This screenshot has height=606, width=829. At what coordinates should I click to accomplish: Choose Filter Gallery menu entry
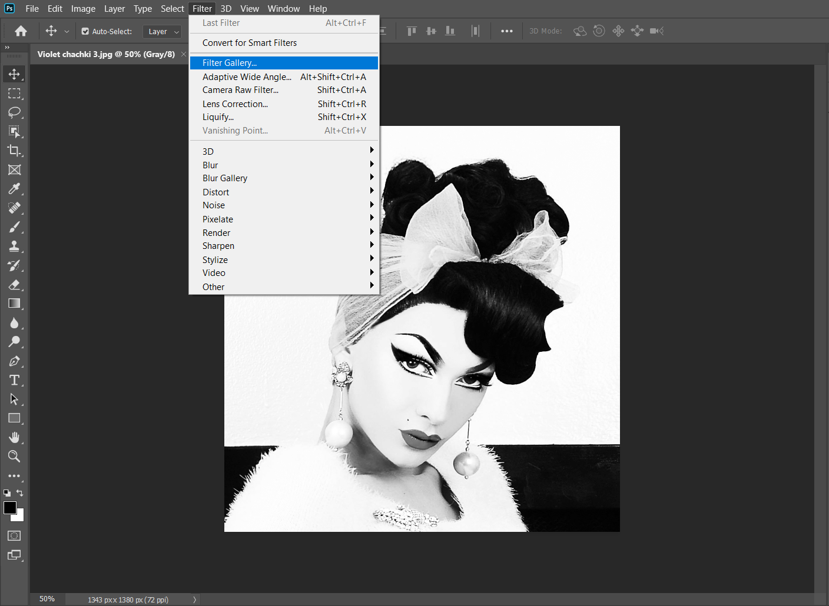click(284, 63)
